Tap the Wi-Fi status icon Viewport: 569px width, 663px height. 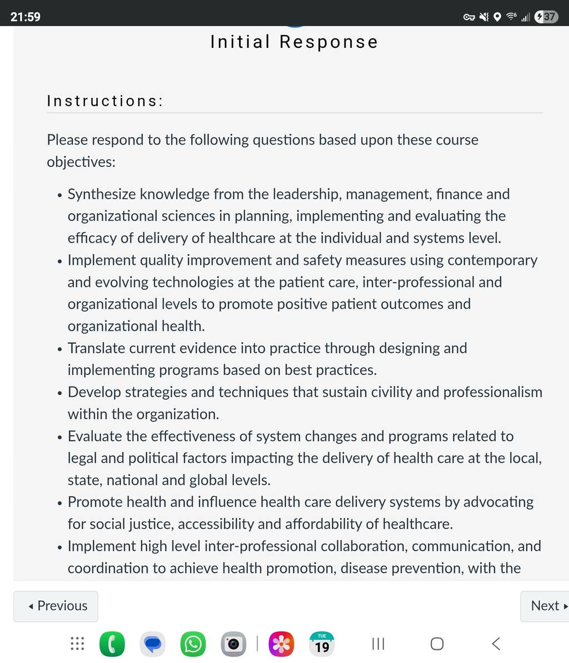(511, 17)
